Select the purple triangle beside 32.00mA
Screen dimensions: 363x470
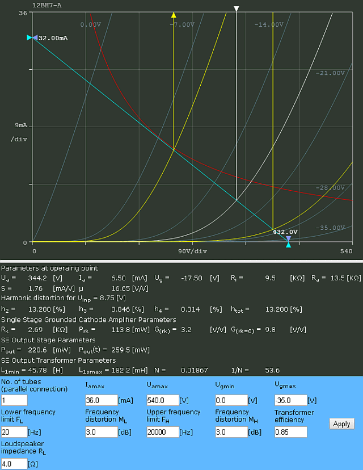(x=35, y=37)
